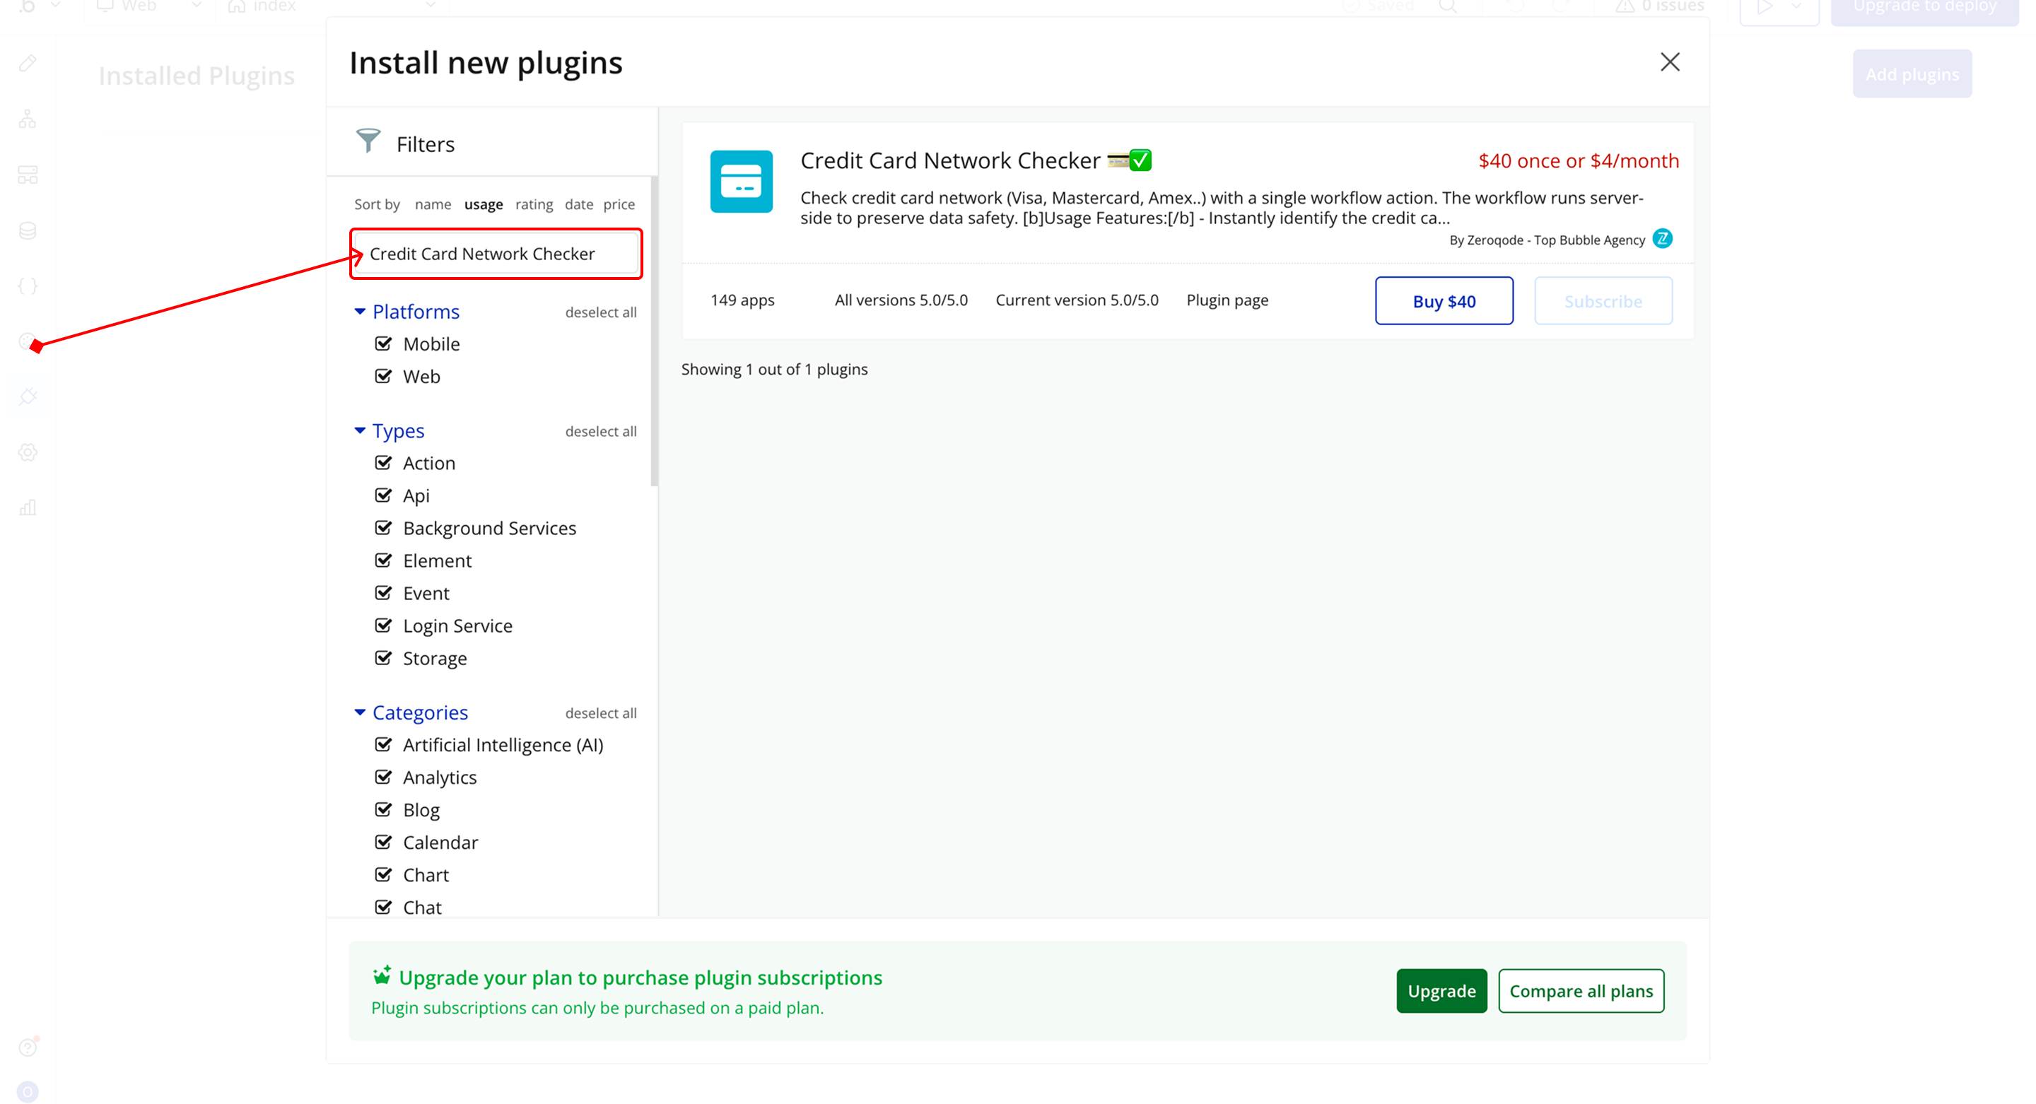This screenshot has height=1104, width=2036.
Task: Toggle the Artificial Intelligence (AI) category checkbox
Action: pos(383,744)
